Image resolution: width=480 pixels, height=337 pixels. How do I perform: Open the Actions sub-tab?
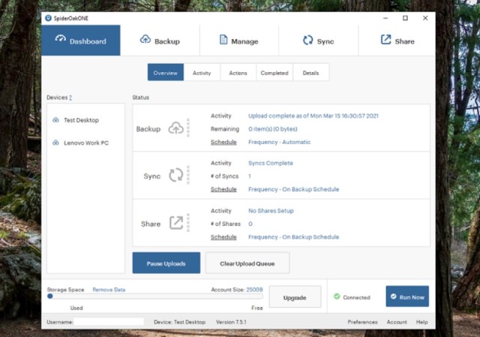(x=238, y=73)
